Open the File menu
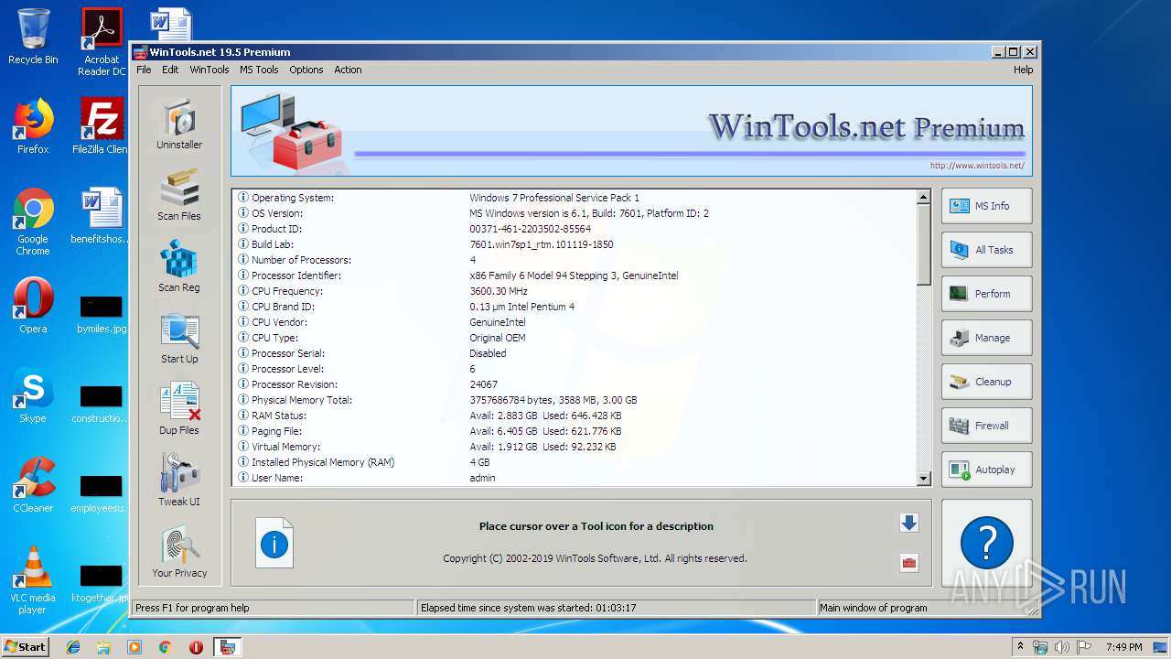 click(144, 70)
